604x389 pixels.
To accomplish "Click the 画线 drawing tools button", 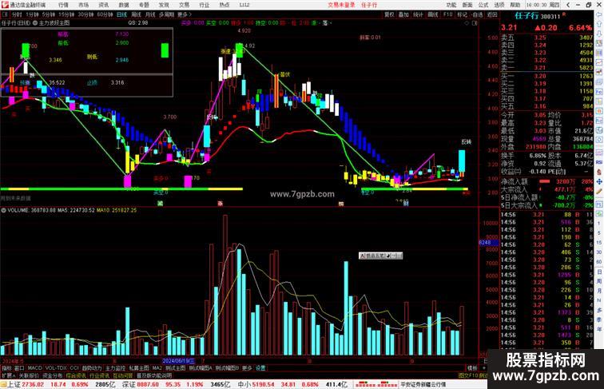I will (433, 14).
